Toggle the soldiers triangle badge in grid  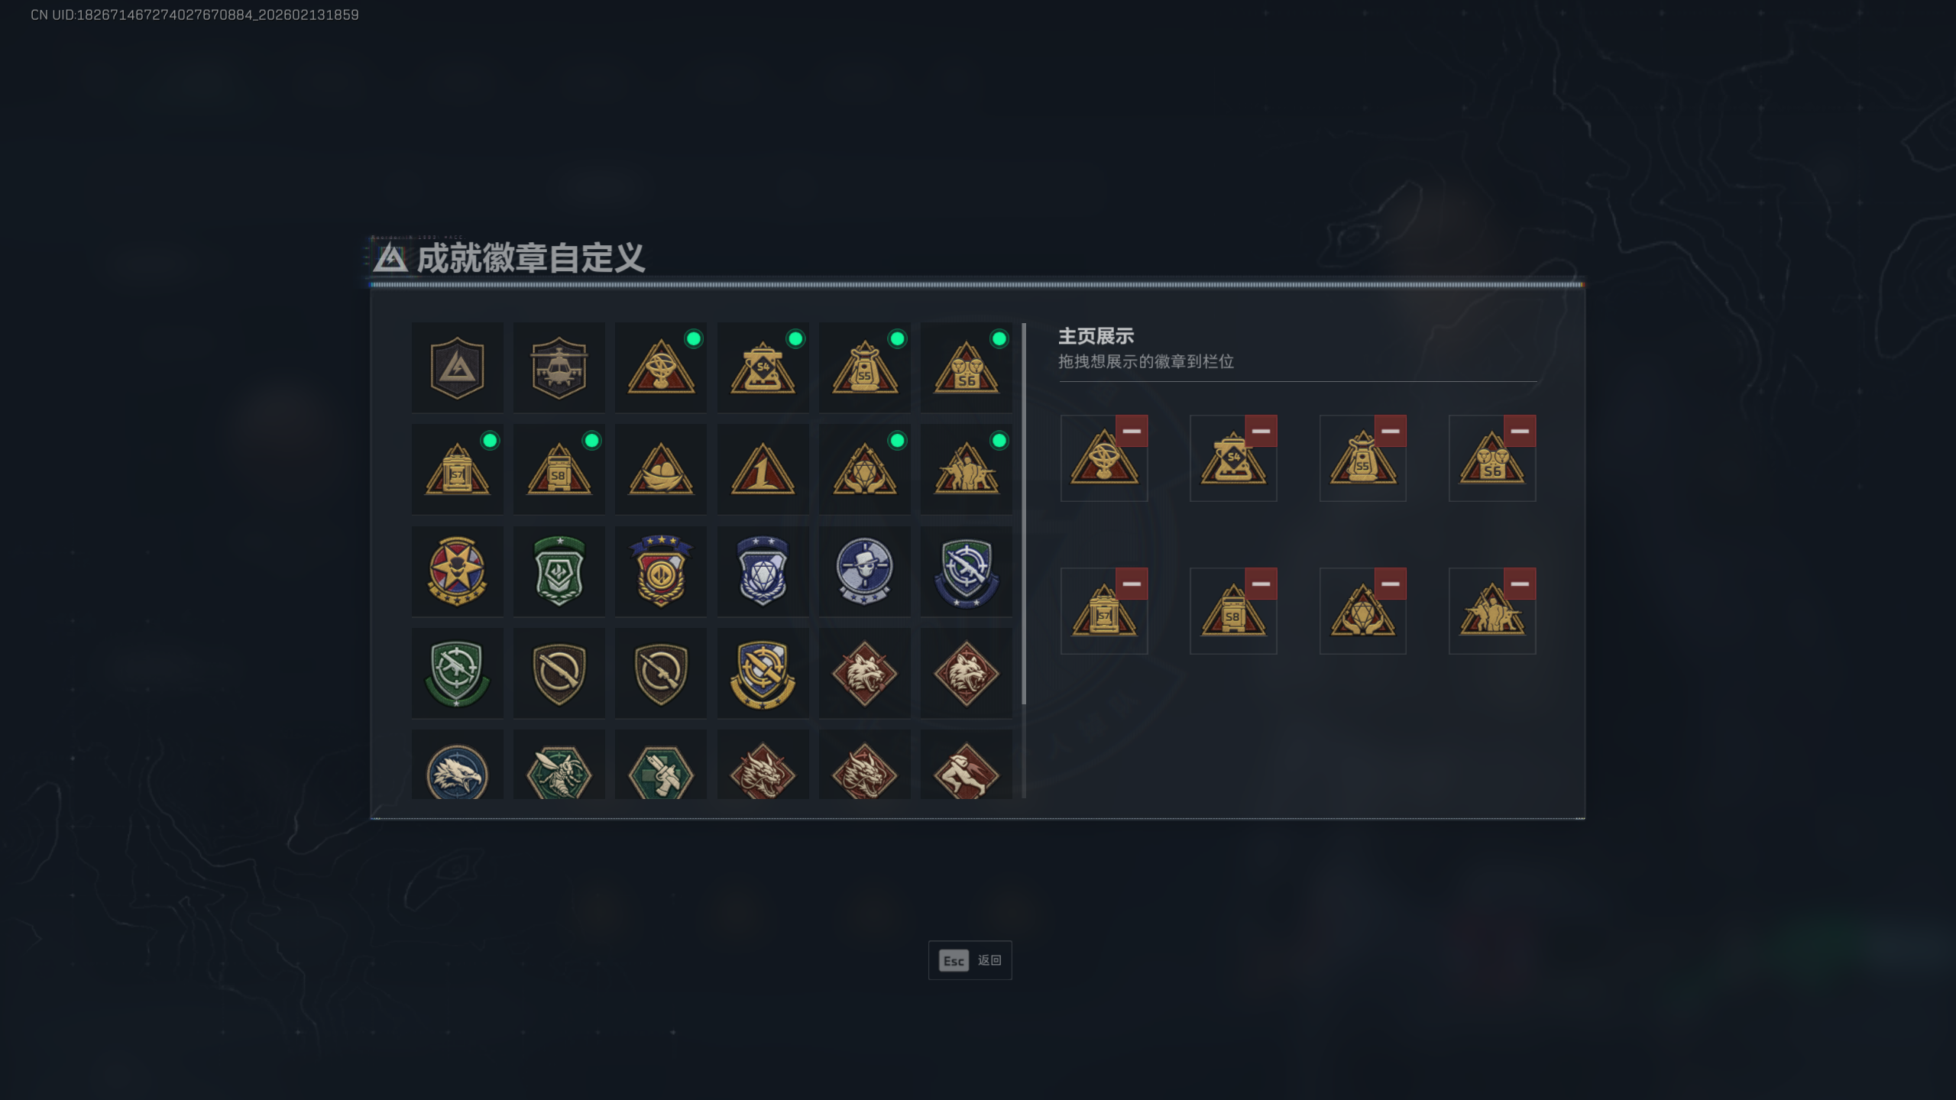pos(966,469)
